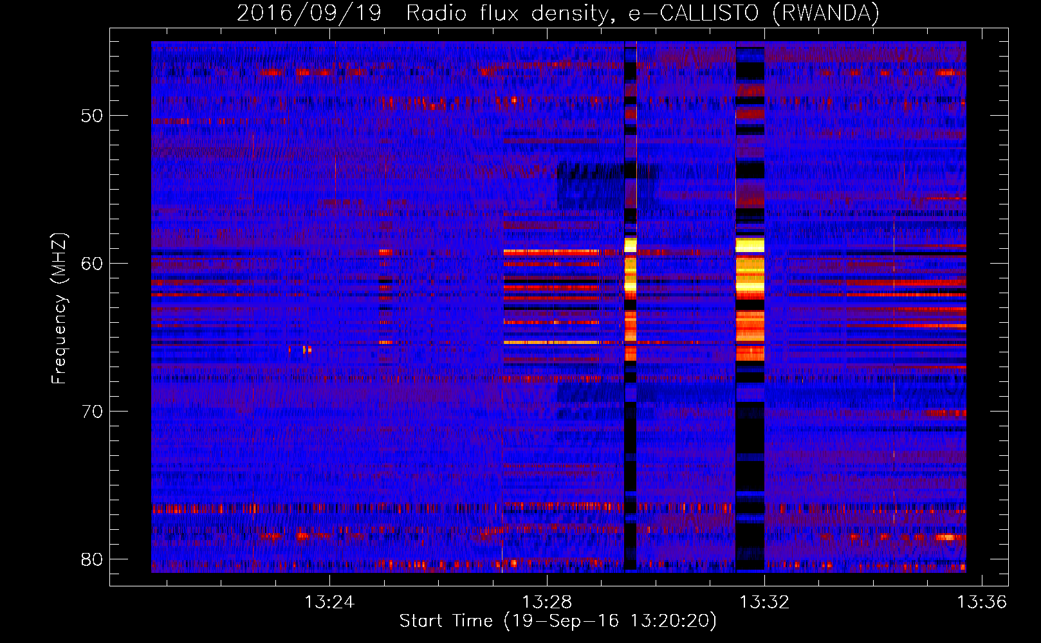Click the frequency tick label '50'

tap(92, 116)
